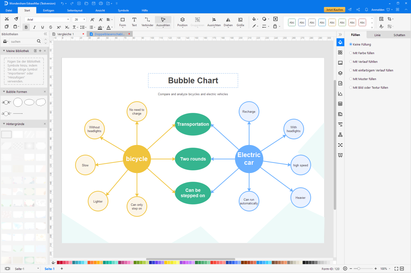411x273 pixels.
Task: Click the library search field
Action: point(23,41)
